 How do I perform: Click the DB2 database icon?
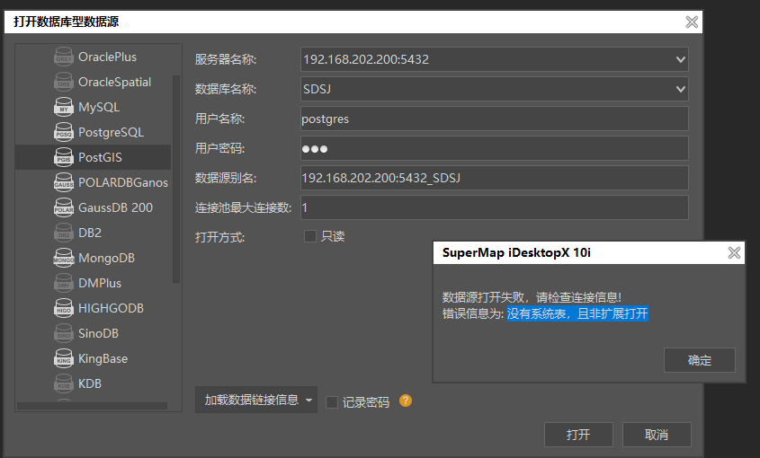tap(64, 233)
